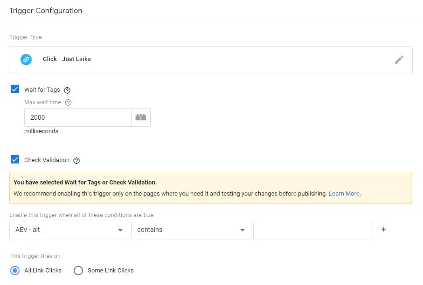Disable the Check Validation checkbox
The height and width of the screenshot is (285, 423).
(15, 160)
